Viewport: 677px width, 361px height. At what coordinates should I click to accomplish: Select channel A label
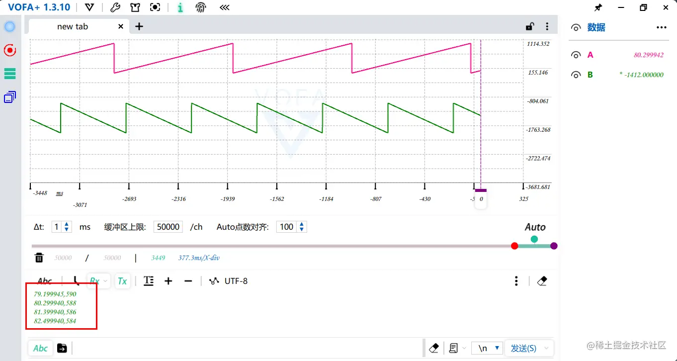[x=590, y=55]
